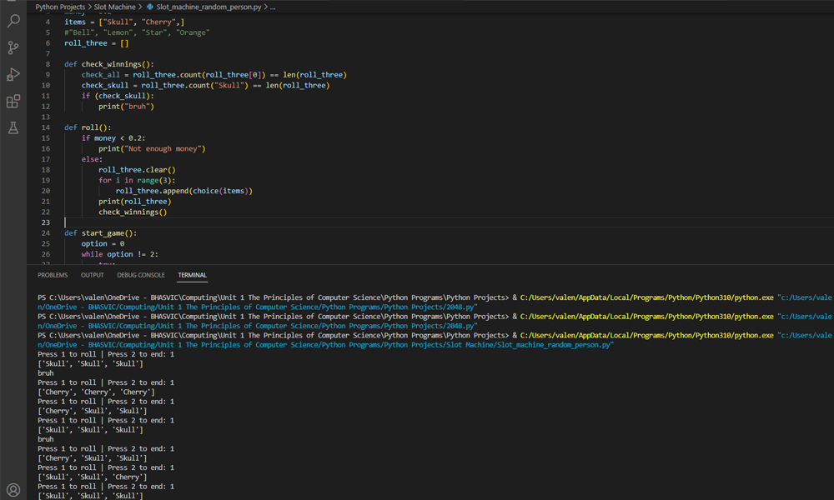834x500 pixels.
Task: Click line number 8 in the gutter
Action: [x=48, y=64]
